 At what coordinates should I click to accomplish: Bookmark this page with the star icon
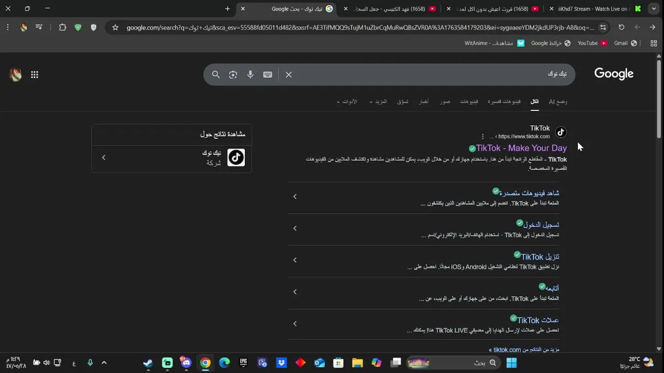(115, 27)
